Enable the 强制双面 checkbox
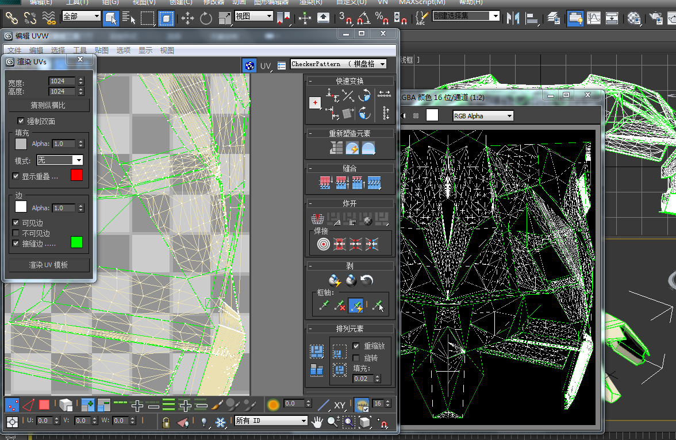The height and width of the screenshot is (440, 676). click(x=21, y=121)
